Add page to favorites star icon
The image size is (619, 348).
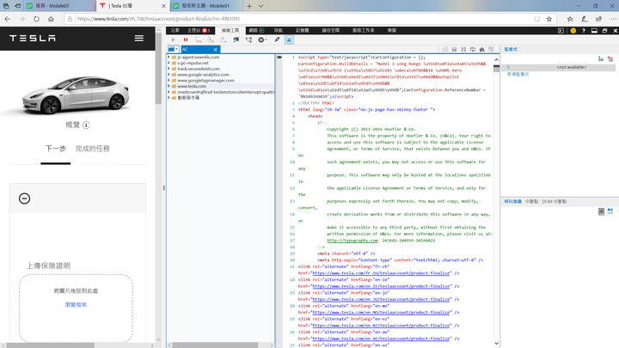click(x=549, y=19)
